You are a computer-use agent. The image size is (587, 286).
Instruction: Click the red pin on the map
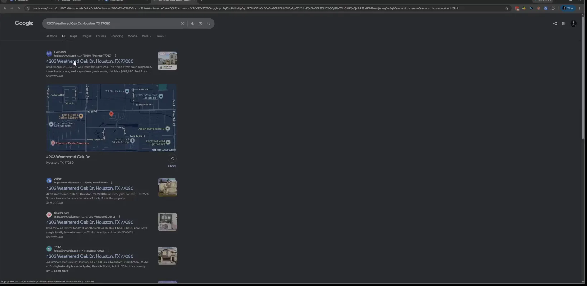point(111,114)
